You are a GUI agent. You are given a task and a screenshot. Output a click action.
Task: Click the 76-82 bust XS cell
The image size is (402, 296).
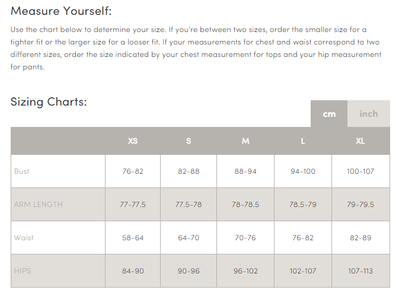pos(133,171)
